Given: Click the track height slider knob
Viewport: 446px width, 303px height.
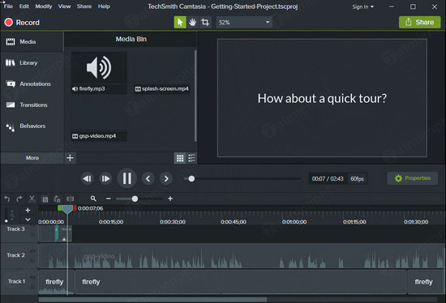Looking at the screenshot, I should click(x=6, y=221).
